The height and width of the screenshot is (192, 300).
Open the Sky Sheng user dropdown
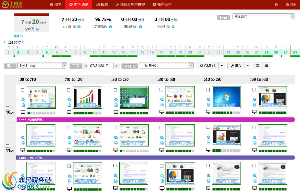tap(42, 65)
